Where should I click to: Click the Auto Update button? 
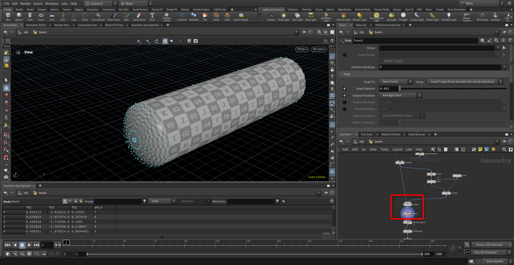point(494,261)
